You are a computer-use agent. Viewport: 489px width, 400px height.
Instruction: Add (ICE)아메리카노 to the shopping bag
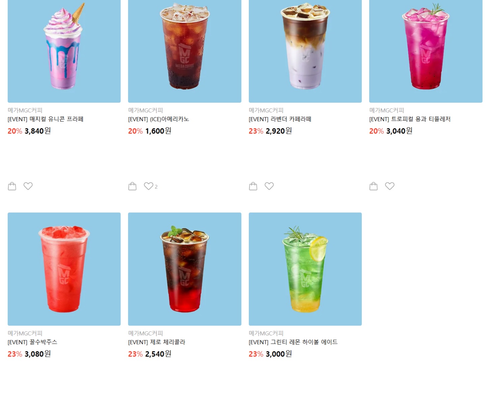(x=132, y=186)
